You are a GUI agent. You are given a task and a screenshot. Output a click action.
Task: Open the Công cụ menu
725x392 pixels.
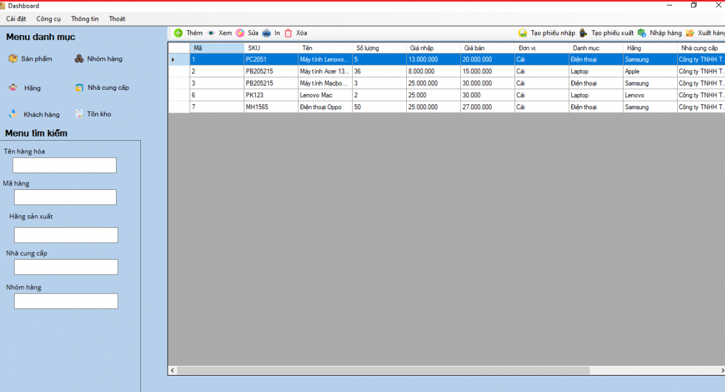(x=49, y=19)
